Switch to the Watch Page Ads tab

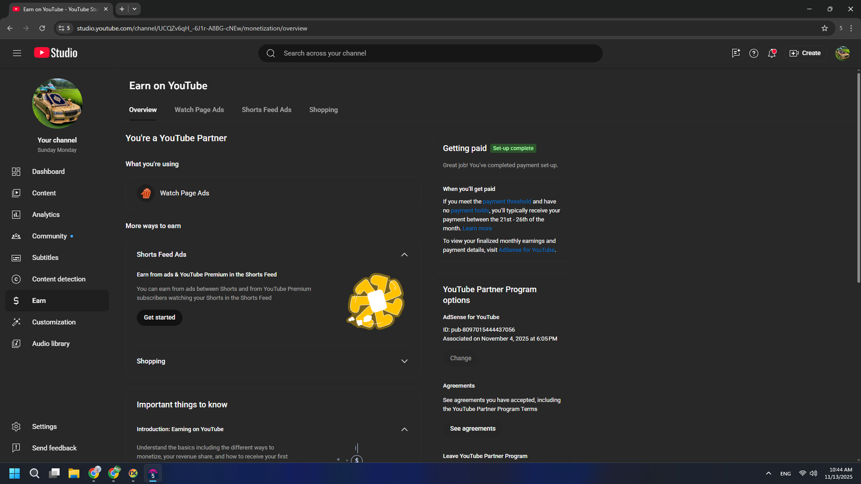[x=199, y=110]
